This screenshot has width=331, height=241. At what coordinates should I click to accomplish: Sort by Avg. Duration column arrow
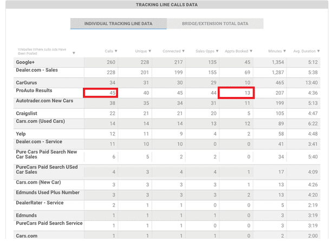click(319, 51)
